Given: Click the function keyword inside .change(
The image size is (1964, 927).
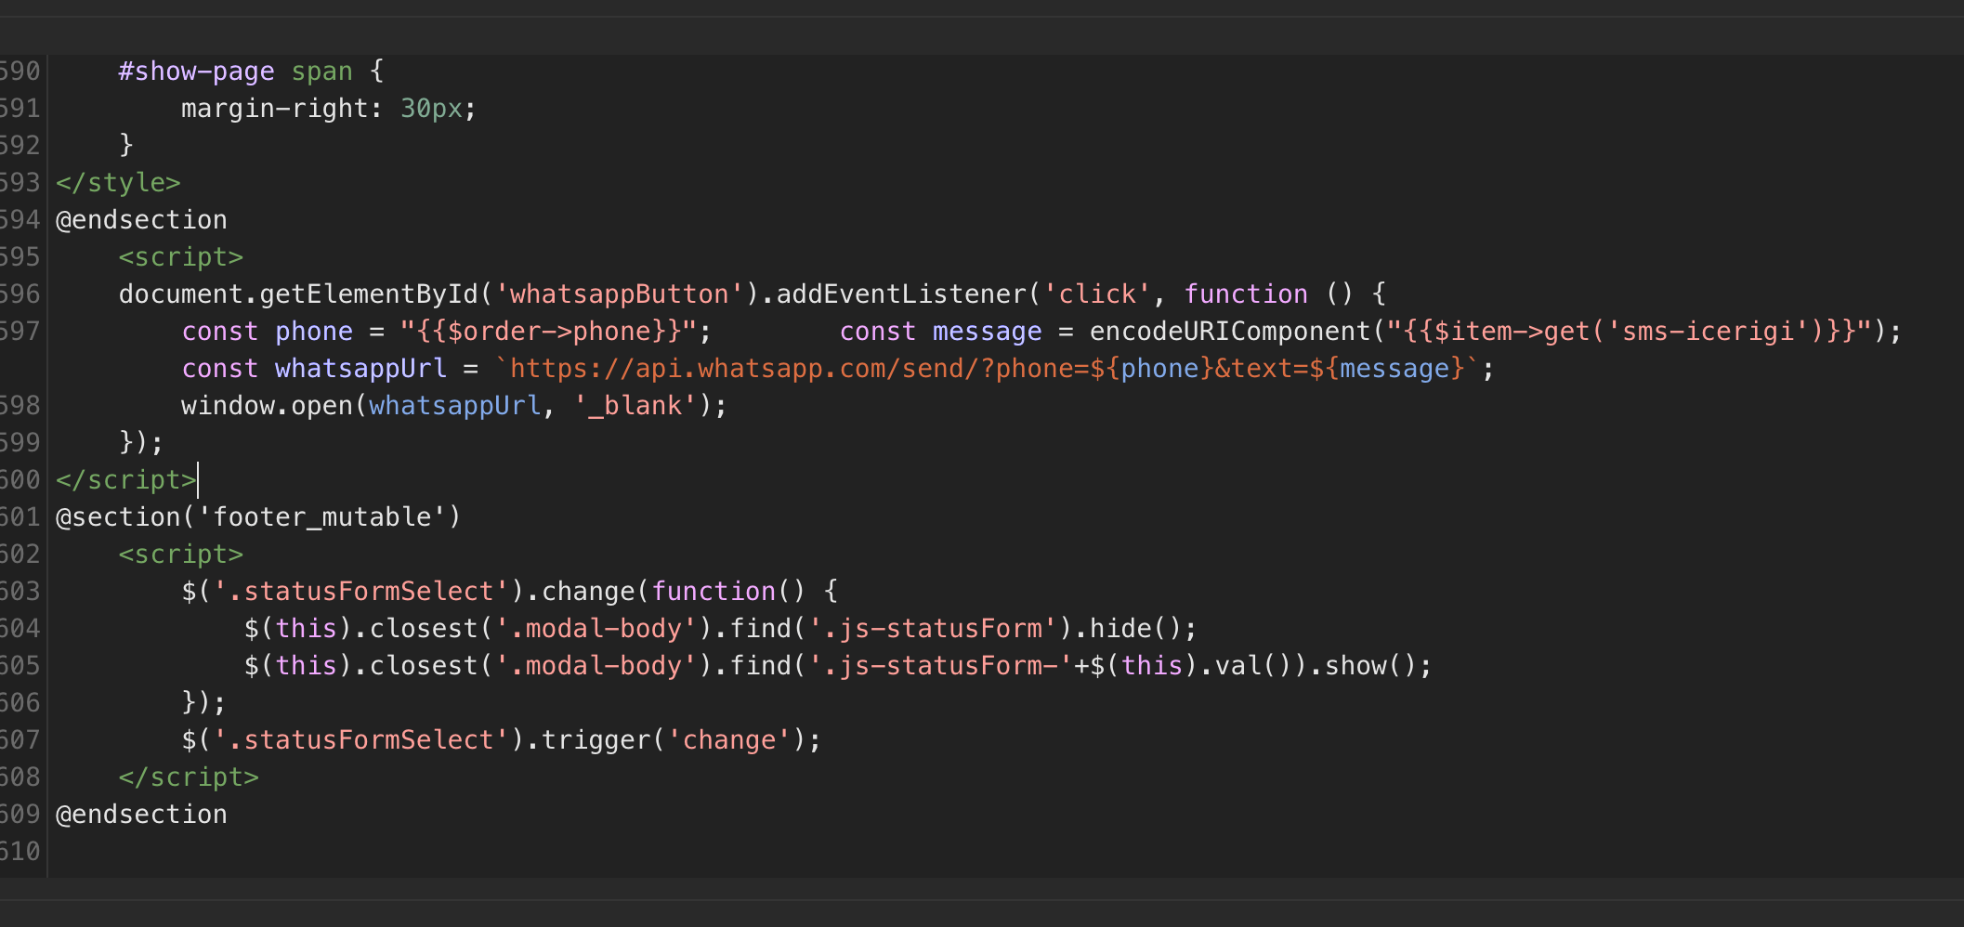Looking at the screenshot, I should tap(714, 592).
